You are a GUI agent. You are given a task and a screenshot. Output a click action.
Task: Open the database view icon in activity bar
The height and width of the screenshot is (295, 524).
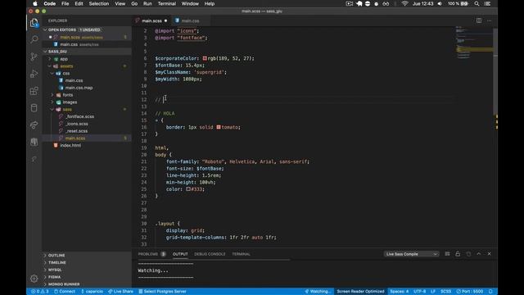click(34, 107)
